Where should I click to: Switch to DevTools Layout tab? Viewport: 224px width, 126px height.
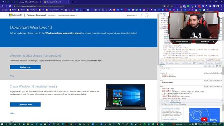[x=177, y=63]
